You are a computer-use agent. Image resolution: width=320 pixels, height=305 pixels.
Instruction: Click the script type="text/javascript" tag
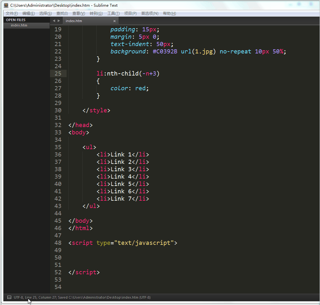pyautogui.click(x=123, y=243)
